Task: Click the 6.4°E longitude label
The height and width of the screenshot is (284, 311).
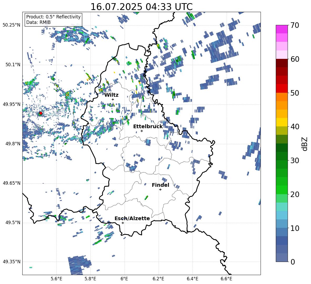Action: pyautogui.click(x=192, y=279)
